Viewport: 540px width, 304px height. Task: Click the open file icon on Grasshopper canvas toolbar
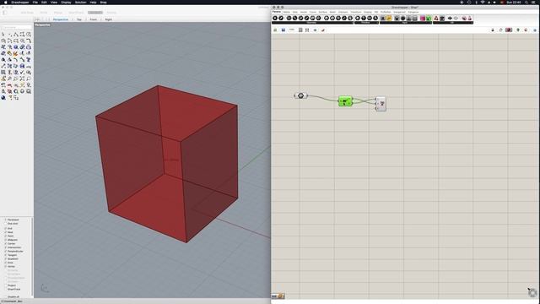[275, 30]
